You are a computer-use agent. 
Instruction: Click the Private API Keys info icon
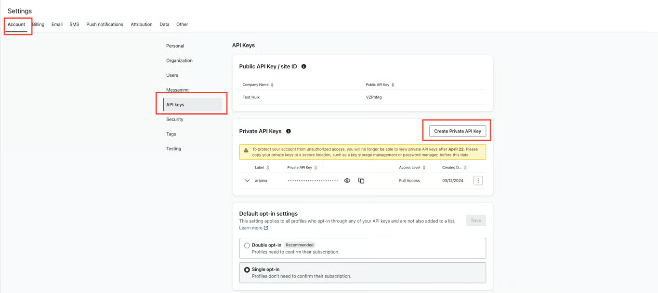coord(289,131)
